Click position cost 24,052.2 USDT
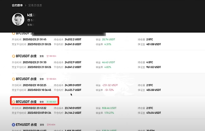This screenshot has width=205, height=131. click(x=73, y=39)
